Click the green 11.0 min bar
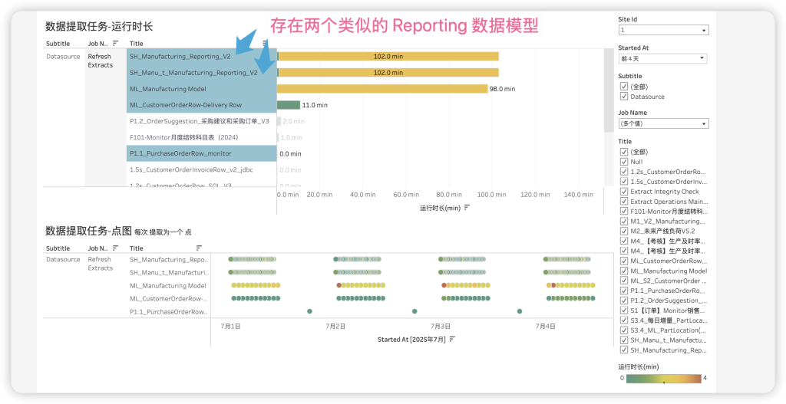Image resolution: width=786 pixels, height=404 pixels. [289, 105]
